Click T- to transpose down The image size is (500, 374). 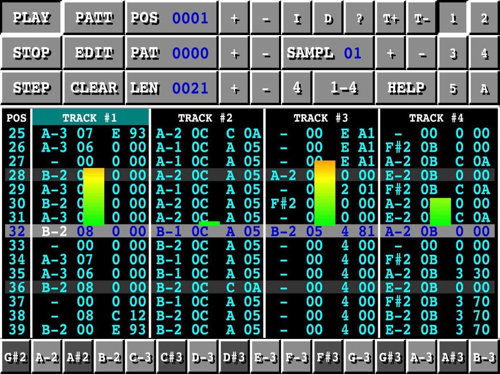(421, 18)
